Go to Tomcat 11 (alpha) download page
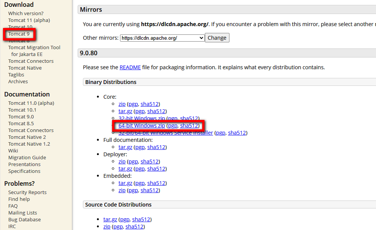This screenshot has width=376, height=230. 29,20
